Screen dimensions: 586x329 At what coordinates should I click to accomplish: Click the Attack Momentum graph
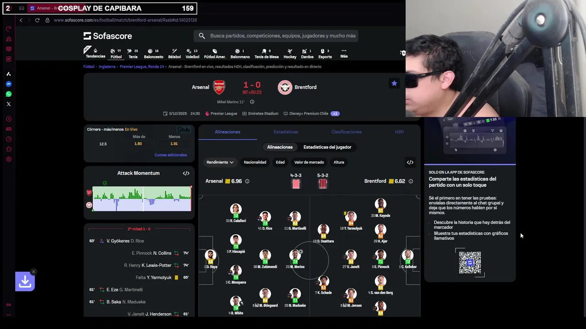pyautogui.click(x=142, y=199)
